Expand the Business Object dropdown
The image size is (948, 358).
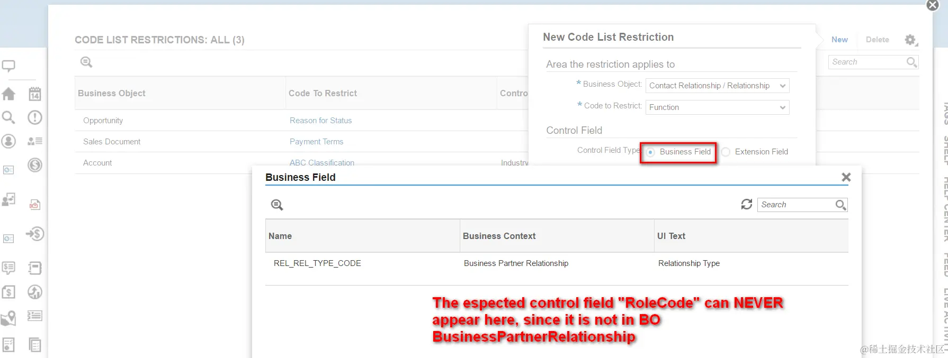click(x=718, y=86)
